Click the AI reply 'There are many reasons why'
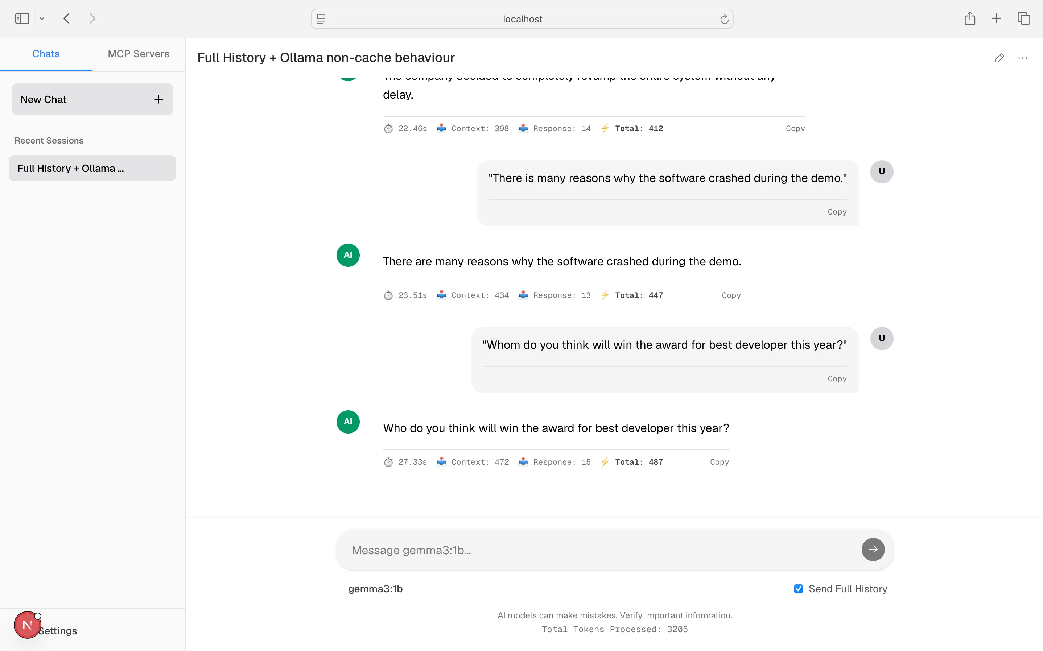 coord(562,261)
